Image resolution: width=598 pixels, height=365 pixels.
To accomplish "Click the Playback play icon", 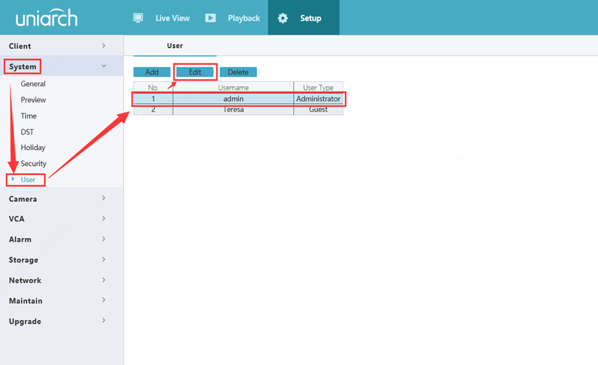I will coord(211,18).
